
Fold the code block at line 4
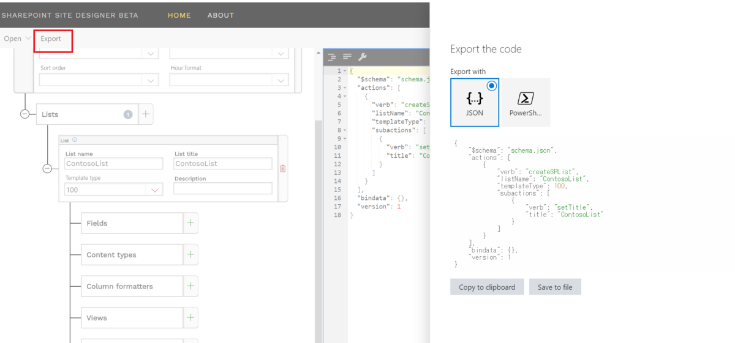(345, 97)
